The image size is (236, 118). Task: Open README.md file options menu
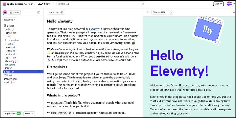click(40, 72)
